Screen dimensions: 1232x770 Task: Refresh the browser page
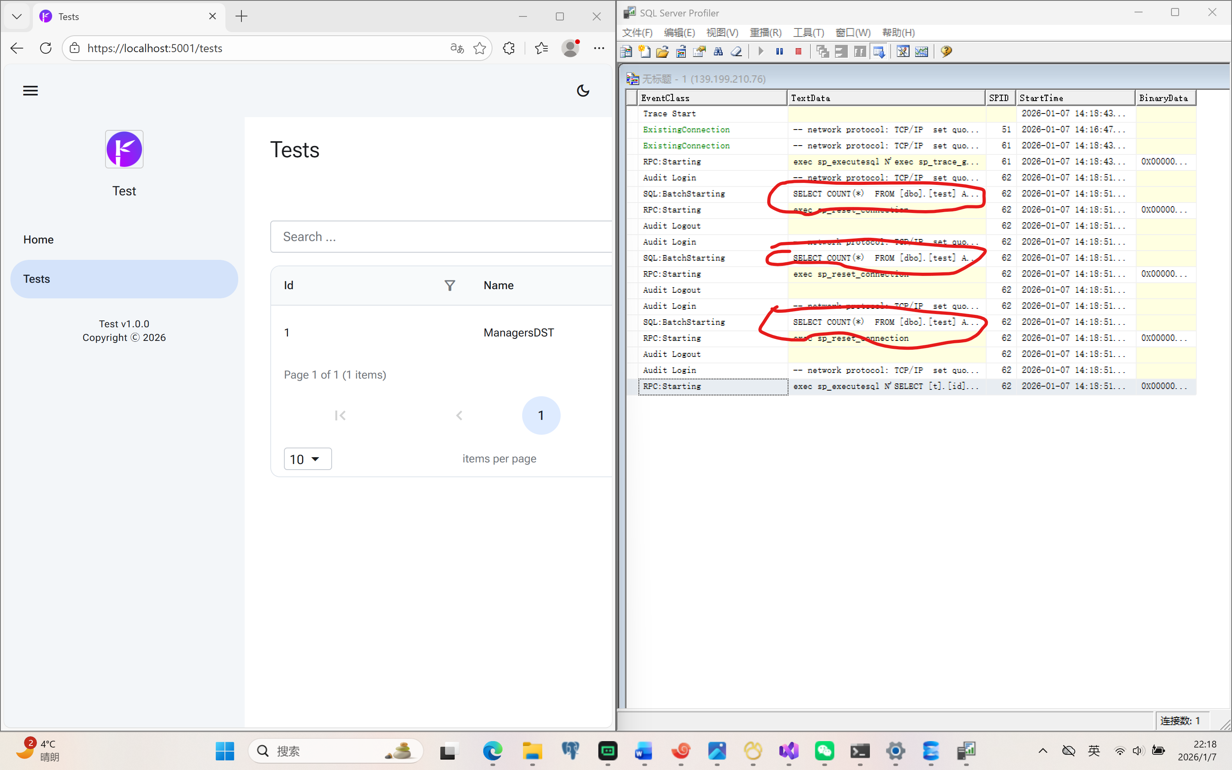click(x=46, y=49)
